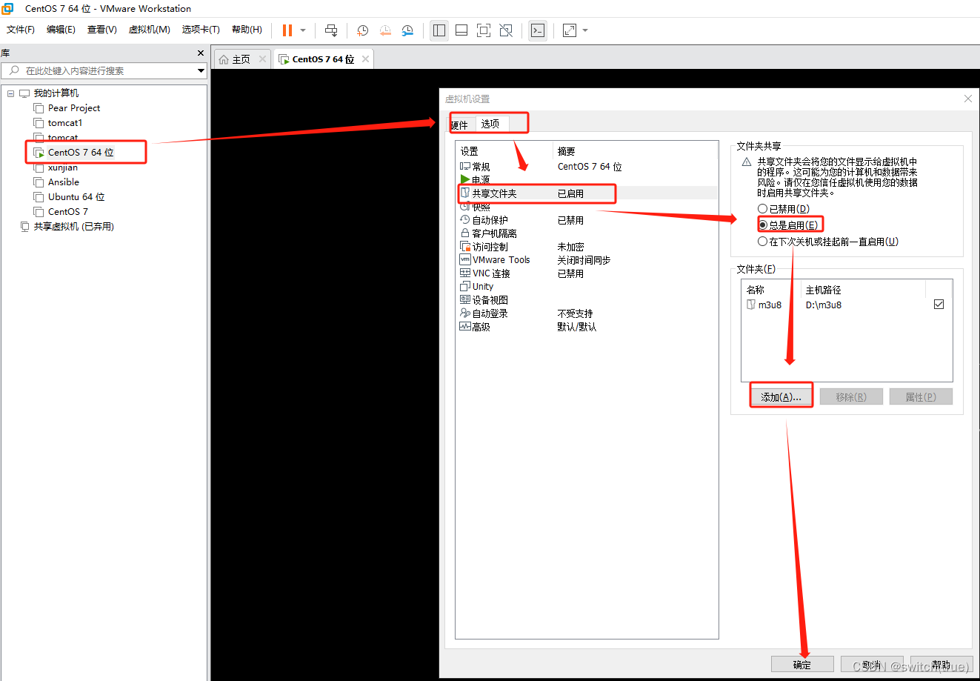
Task: Open the Snapshot Manager
Action: coord(407,30)
